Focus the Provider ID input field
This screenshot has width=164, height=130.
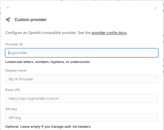click(82, 53)
